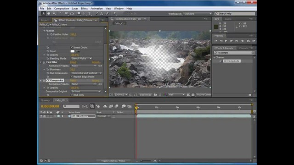Screen dimensions: 294x165
Task: Enable Frame Blending timeline icon
Action: 111,106
